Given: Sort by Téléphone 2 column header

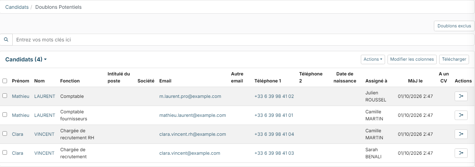Looking at the screenshot, I should click(x=311, y=77).
